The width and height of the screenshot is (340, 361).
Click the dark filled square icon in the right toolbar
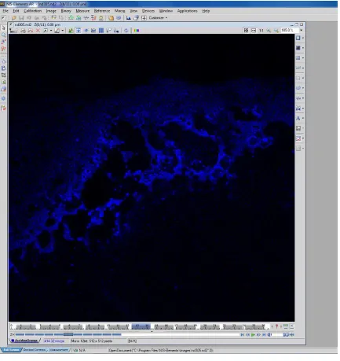[x=298, y=48]
